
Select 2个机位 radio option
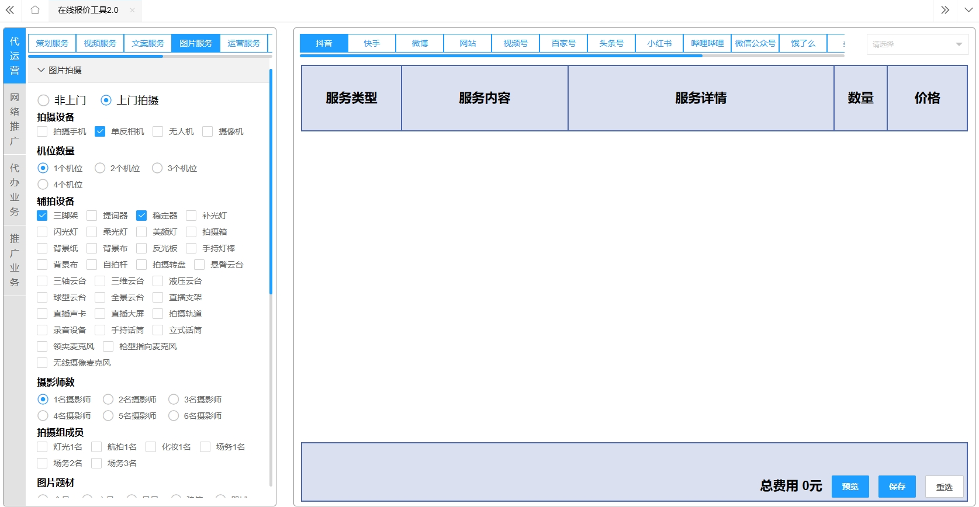[100, 168]
